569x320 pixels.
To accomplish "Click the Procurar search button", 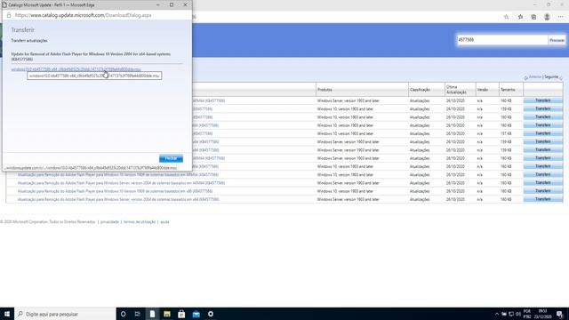I will [557, 40].
